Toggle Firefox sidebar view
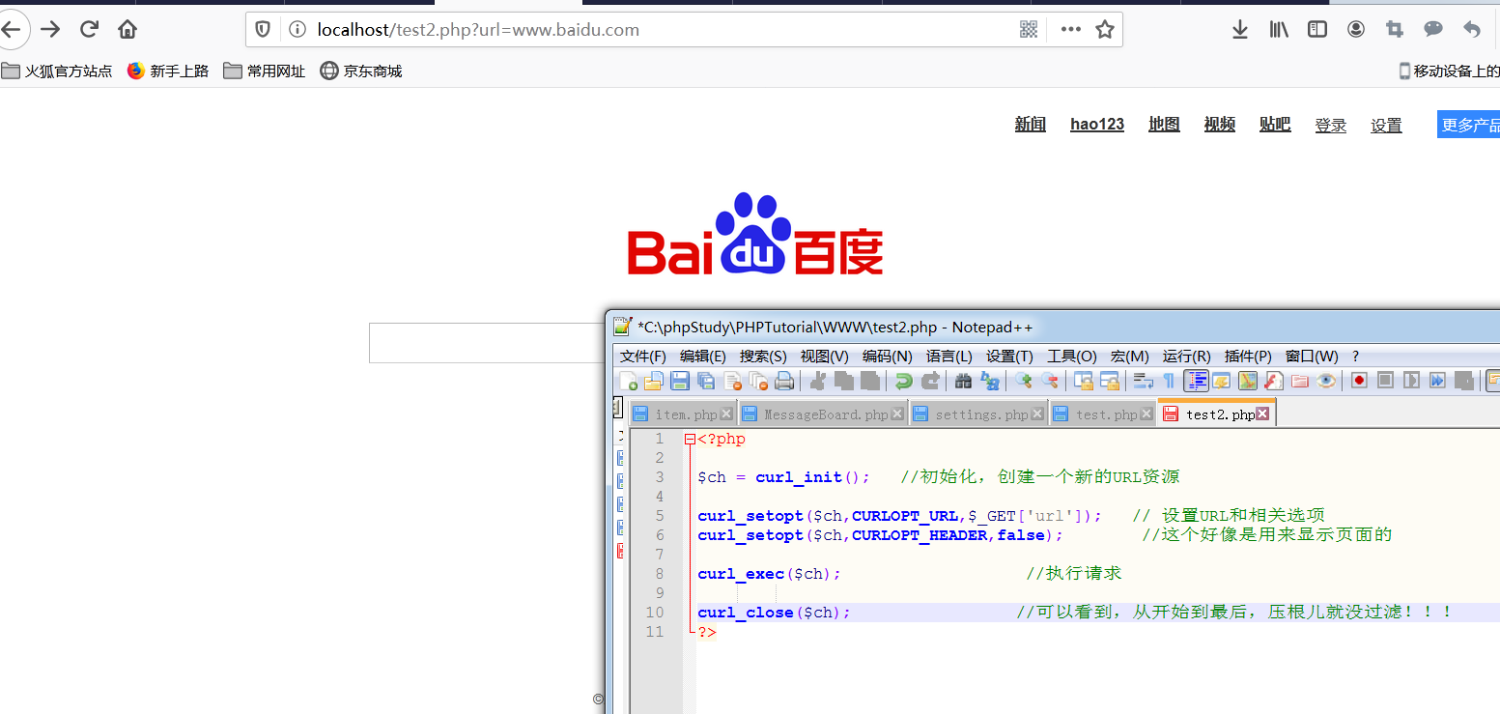 point(1317,29)
